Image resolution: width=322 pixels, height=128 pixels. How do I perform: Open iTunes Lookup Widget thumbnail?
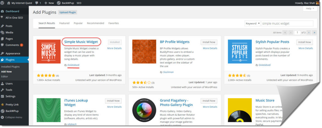click(x=49, y=110)
